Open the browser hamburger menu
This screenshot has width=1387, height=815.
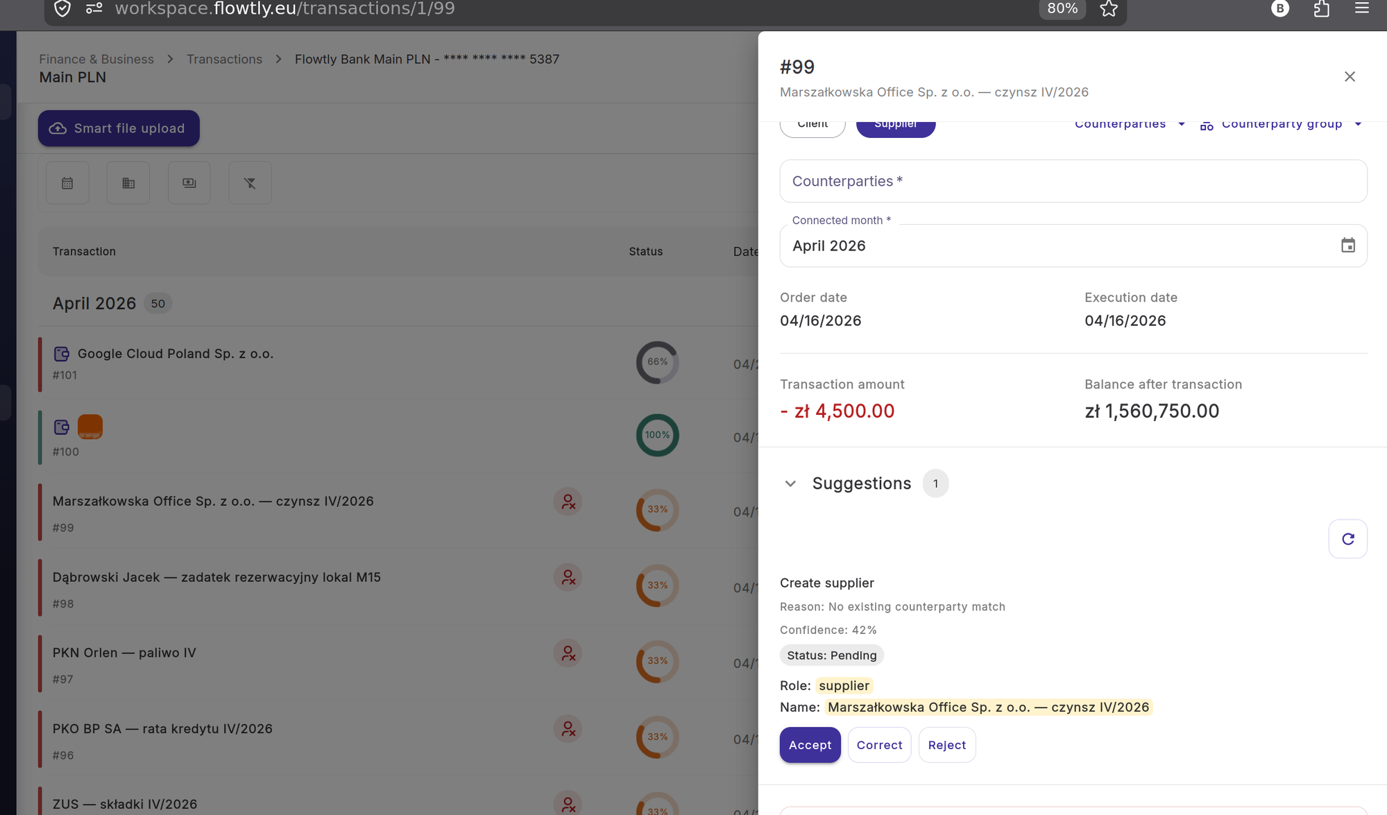(x=1362, y=8)
